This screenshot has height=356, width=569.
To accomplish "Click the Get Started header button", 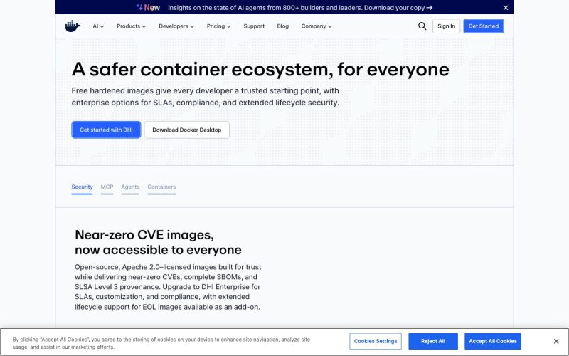I will [484, 26].
